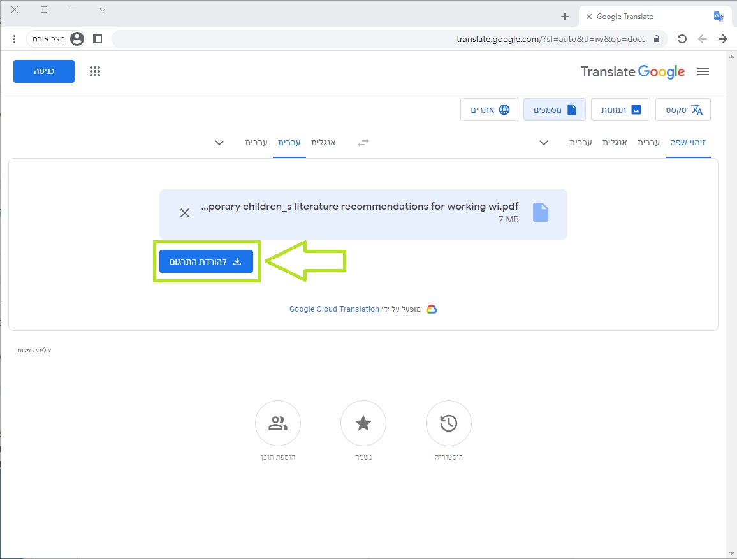Open the hamburger main menu
This screenshot has width=737, height=559.
click(703, 72)
